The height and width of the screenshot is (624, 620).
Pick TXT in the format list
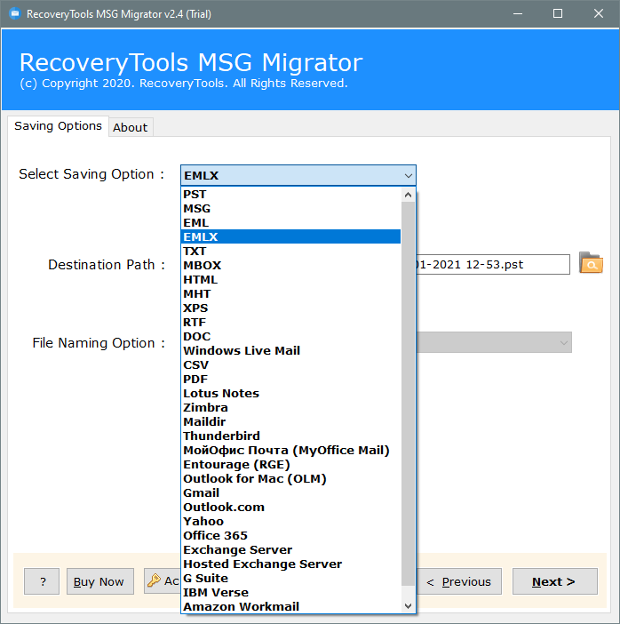(x=290, y=252)
